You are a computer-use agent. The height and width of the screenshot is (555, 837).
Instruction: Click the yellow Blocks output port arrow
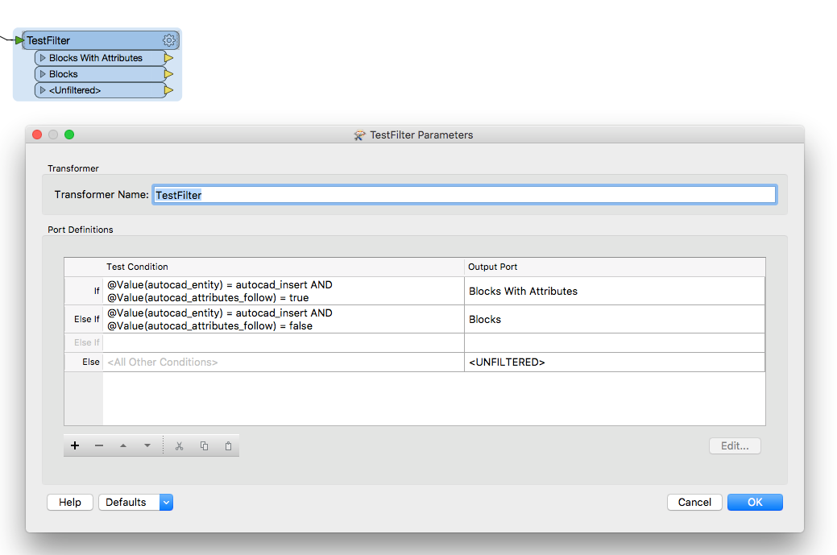coord(168,73)
